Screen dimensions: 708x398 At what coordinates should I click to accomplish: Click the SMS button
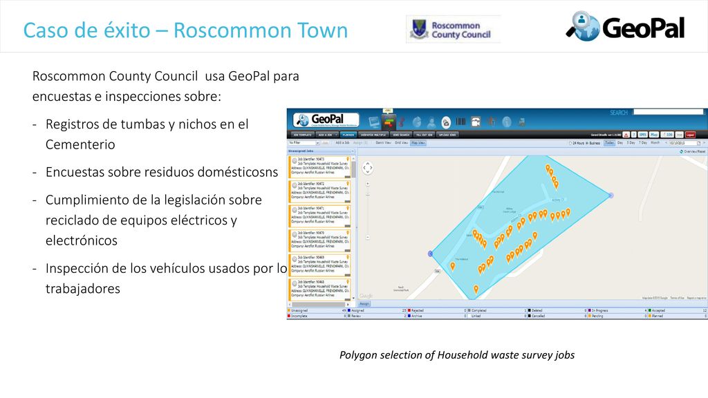(x=642, y=135)
